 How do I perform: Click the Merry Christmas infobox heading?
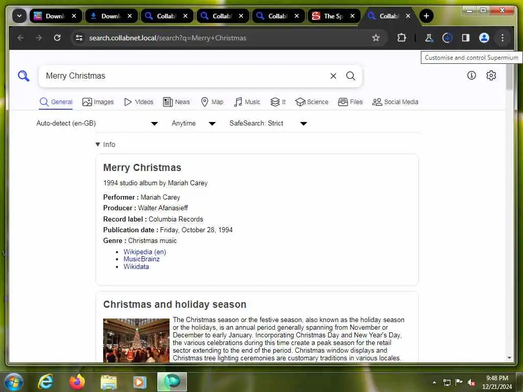(142, 167)
